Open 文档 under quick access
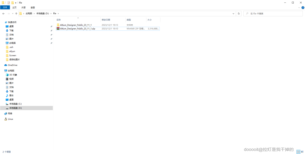 coord(12,35)
